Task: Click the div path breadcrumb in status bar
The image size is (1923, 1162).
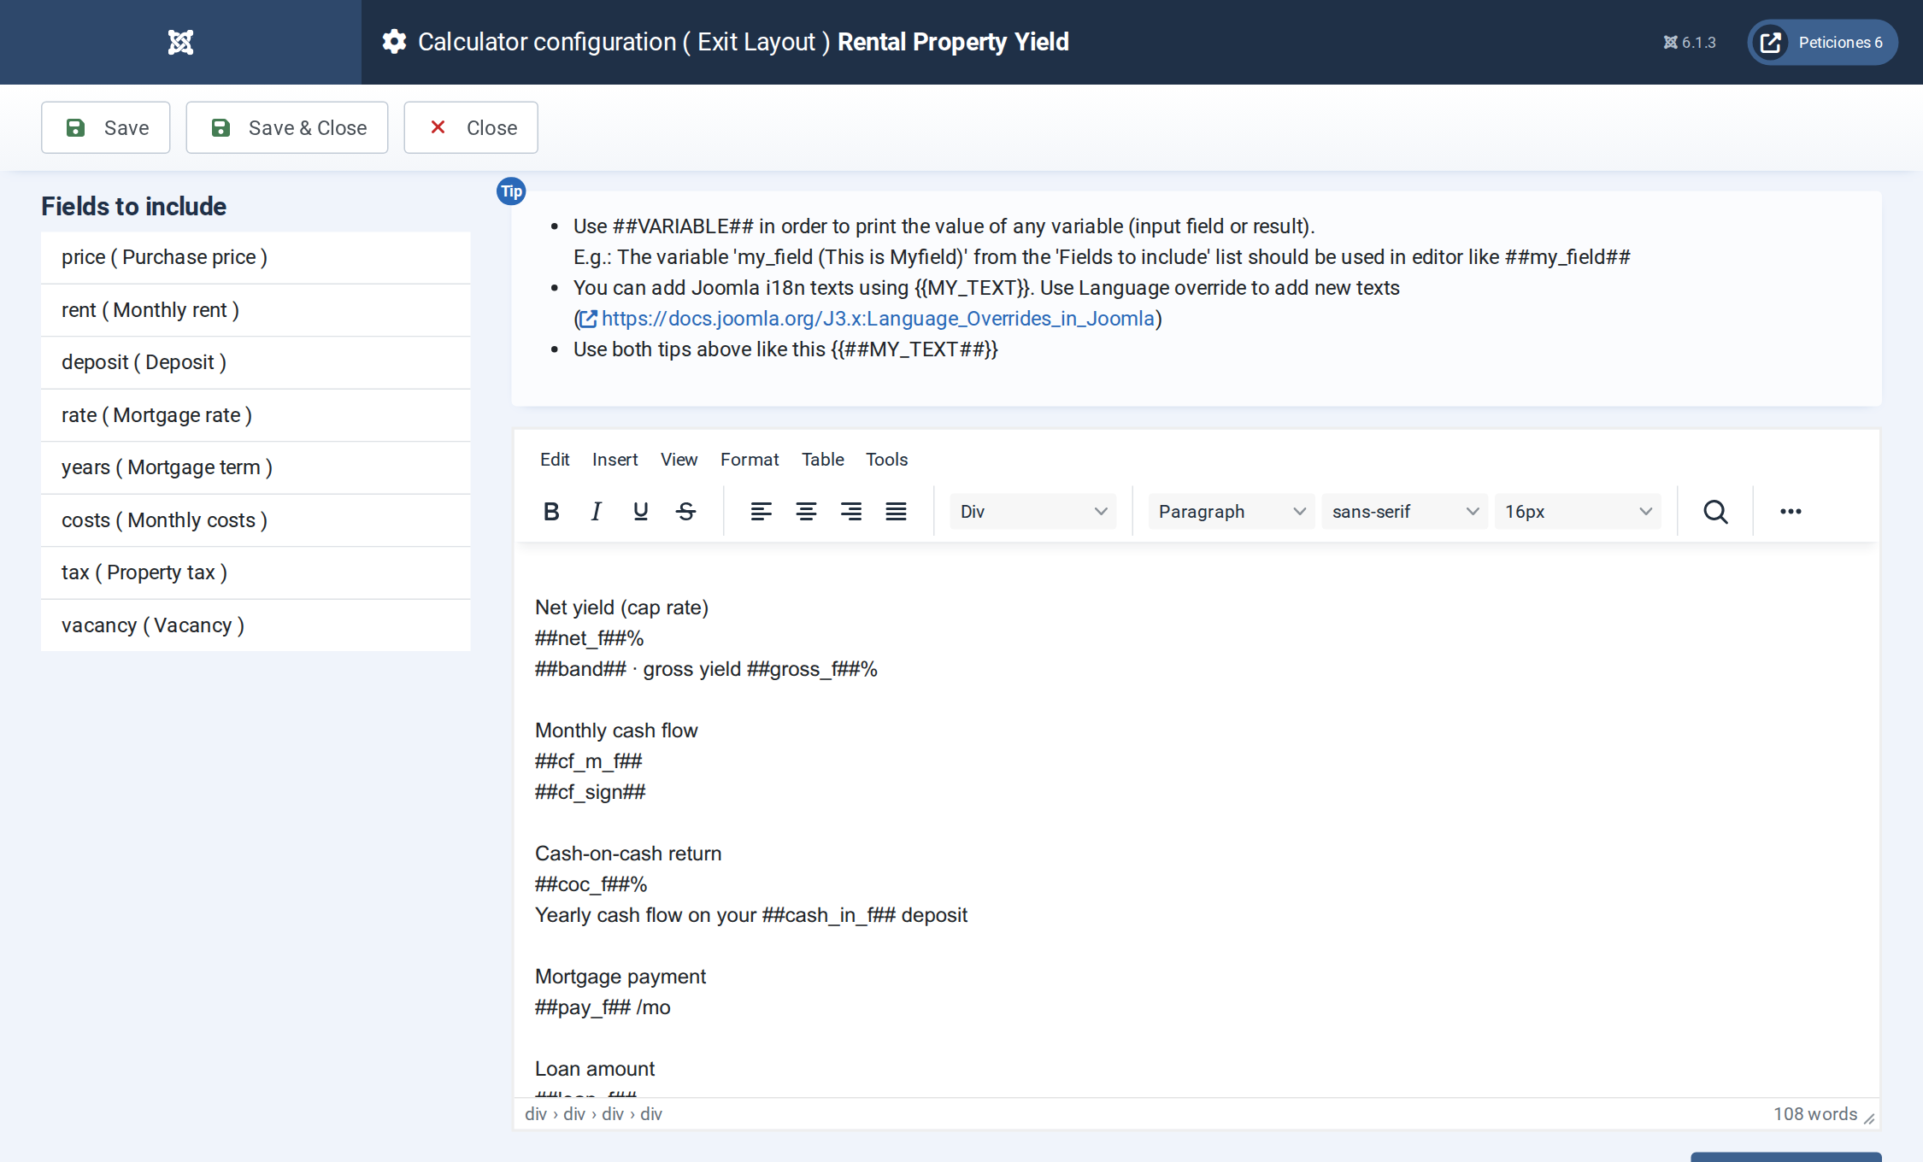Action: (593, 1114)
